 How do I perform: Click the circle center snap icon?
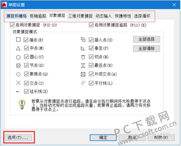coord(18,57)
